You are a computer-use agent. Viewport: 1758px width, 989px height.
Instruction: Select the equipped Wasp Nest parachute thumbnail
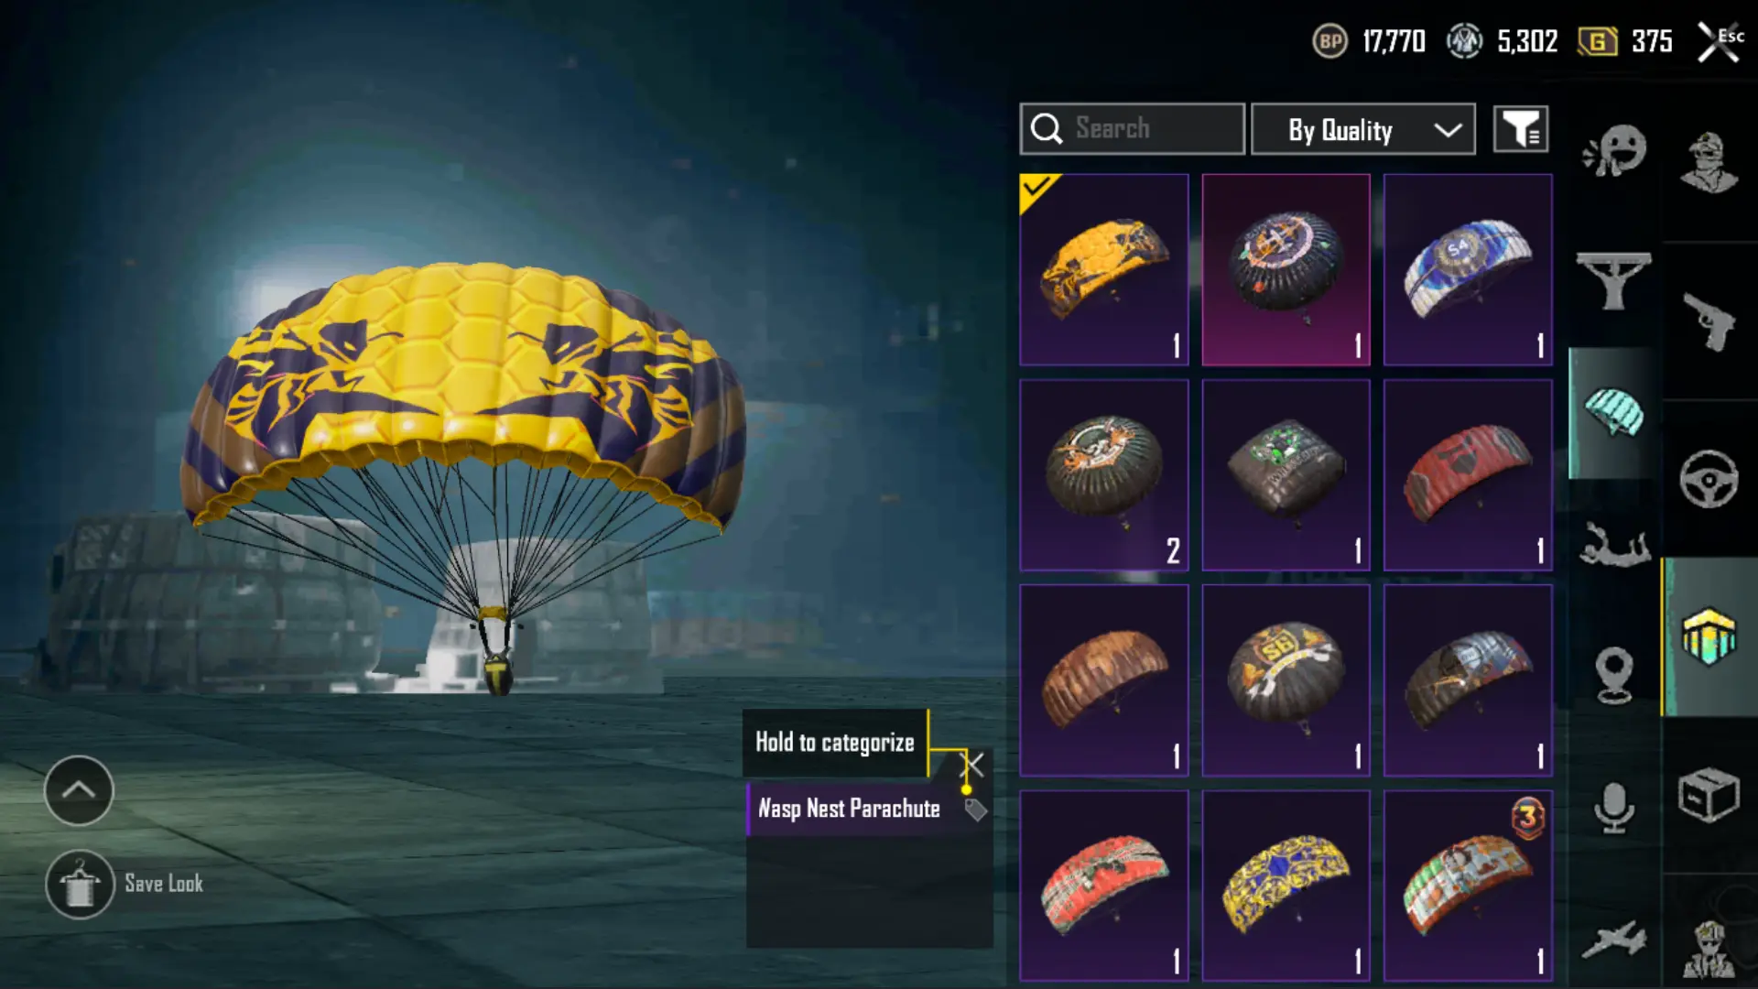1104,270
